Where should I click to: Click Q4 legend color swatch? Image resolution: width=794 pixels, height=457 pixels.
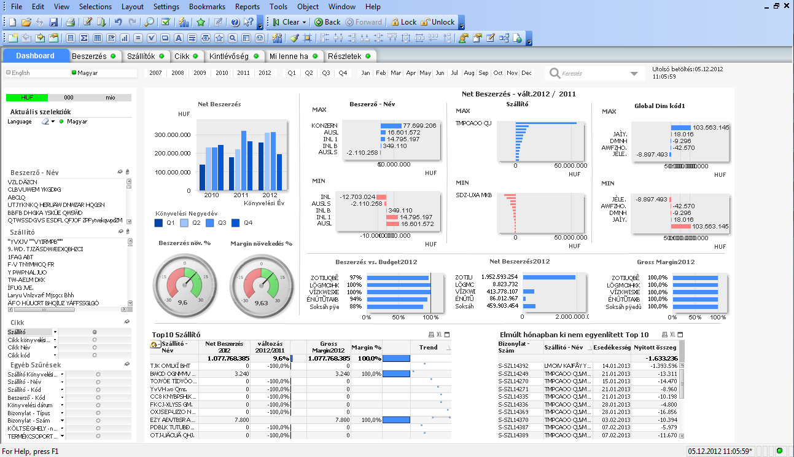click(235, 223)
